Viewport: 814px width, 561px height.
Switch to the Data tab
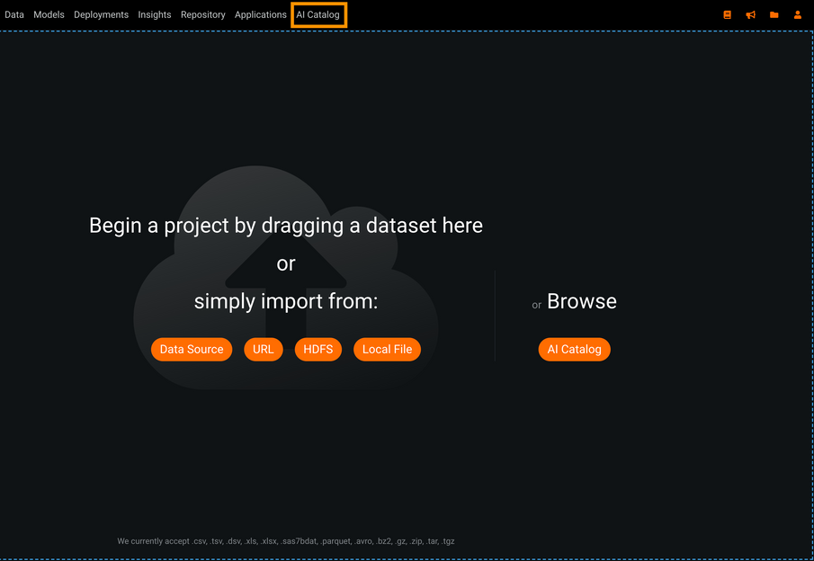pyautogui.click(x=14, y=15)
